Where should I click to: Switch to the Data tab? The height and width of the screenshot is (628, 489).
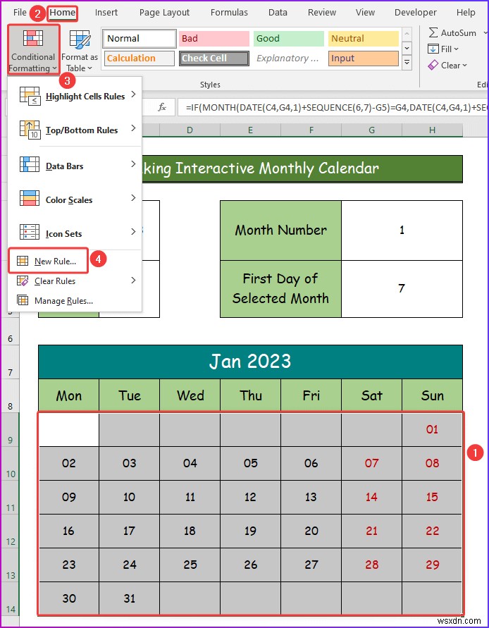pos(278,13)
